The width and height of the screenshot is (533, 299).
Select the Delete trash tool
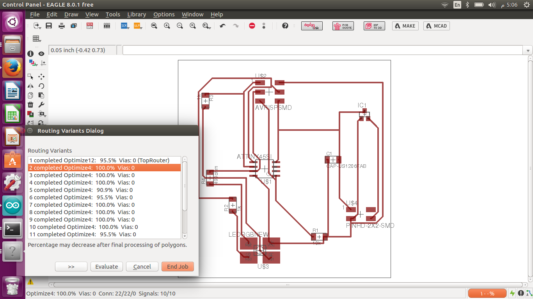tap(31, 104)
